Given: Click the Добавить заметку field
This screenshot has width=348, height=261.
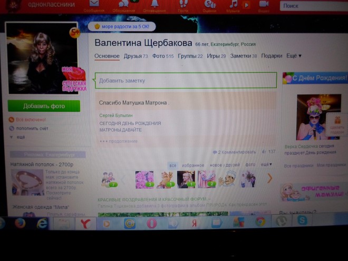Looking at the screenshot, I should click(186, 80).
